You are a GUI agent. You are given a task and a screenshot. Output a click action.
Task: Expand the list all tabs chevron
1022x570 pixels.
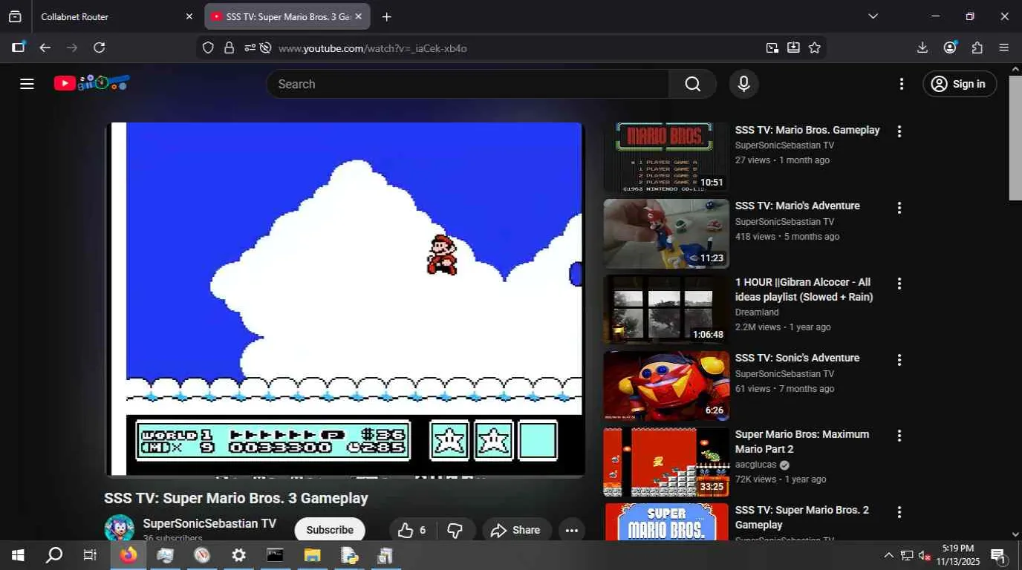pos(873,16)
